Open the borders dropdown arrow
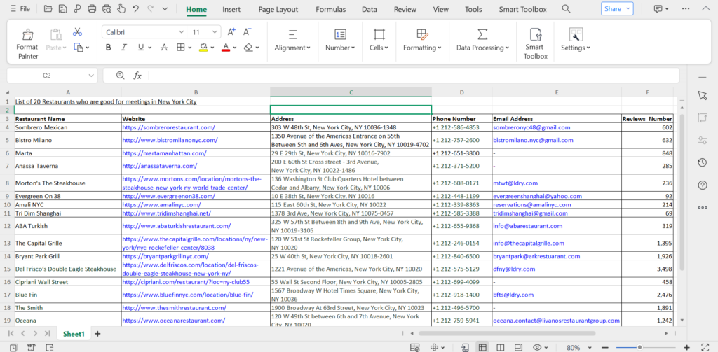Image resolution: width=718 pixels, height=352 pixels. point(189,48)
